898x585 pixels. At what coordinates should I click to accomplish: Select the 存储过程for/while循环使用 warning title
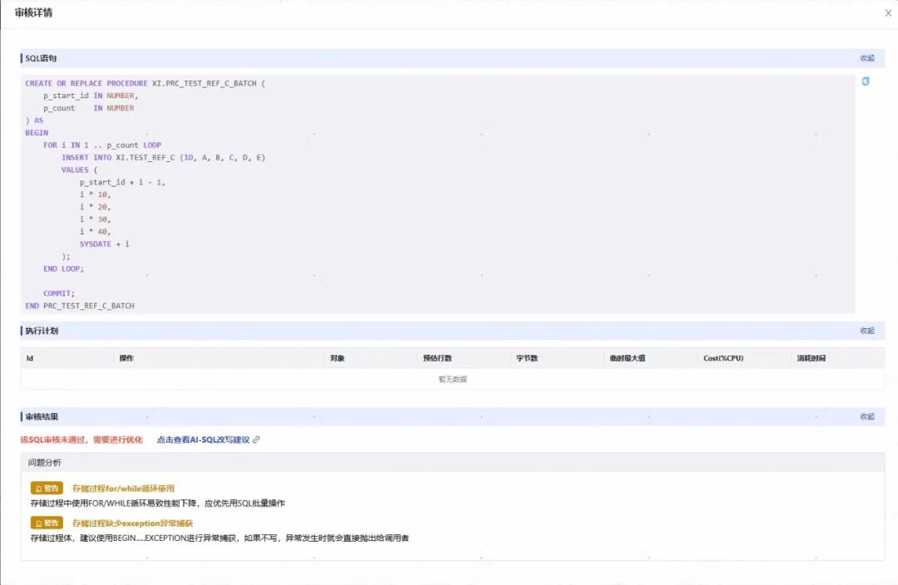pyautogui.click(x=123, y=489)
